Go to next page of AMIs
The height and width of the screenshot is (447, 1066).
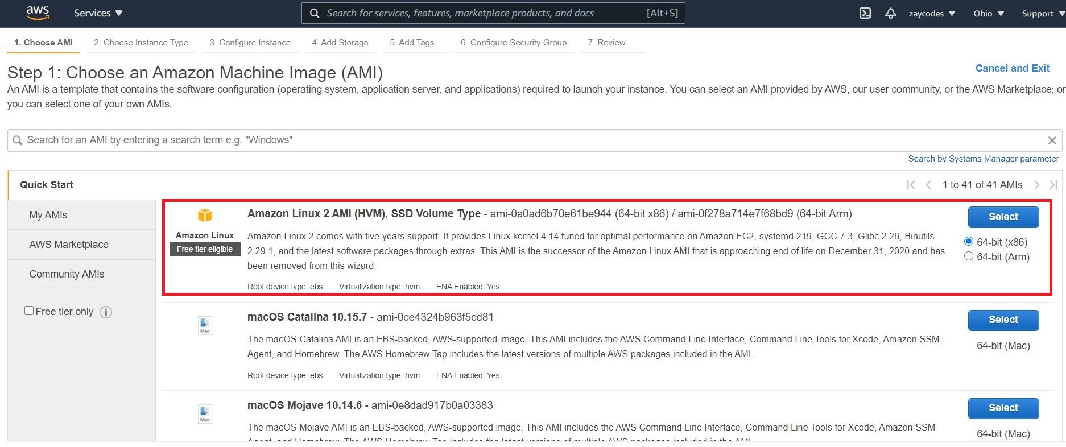coord(1036,185)
